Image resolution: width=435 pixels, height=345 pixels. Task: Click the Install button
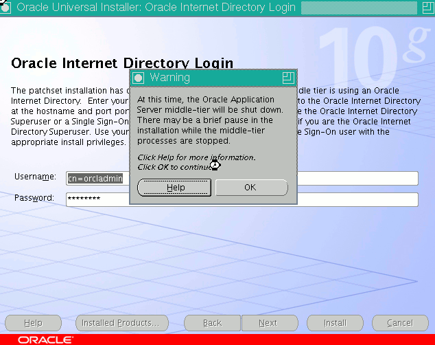pyautogui.click(x=335, y=323)
